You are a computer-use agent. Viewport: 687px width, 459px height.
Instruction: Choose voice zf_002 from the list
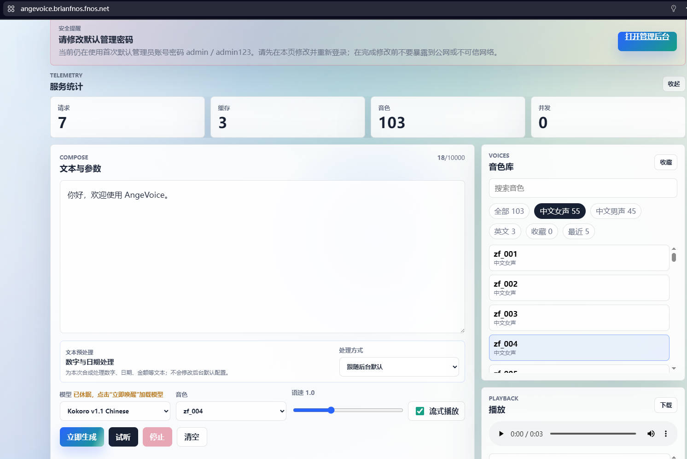point(579,288)
